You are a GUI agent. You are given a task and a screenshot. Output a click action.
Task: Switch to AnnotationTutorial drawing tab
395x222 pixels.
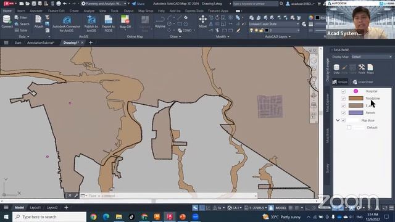click(41, 43)
